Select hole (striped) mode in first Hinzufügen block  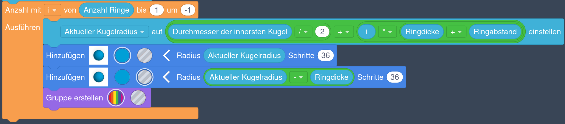coord(145,55)
